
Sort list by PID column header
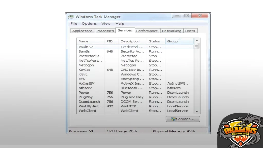click(x=111, y=41)
